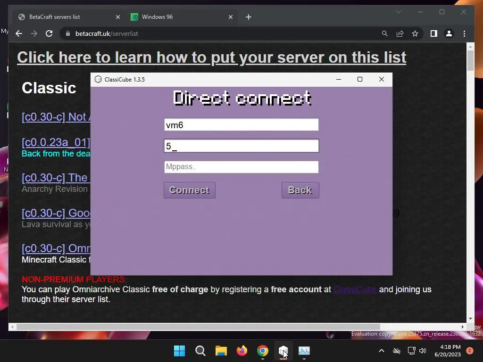The height and width of the screenshot is (362, 483).
Task: Open the [c0.0.23a_01] server link
Action: pos(56,142)
